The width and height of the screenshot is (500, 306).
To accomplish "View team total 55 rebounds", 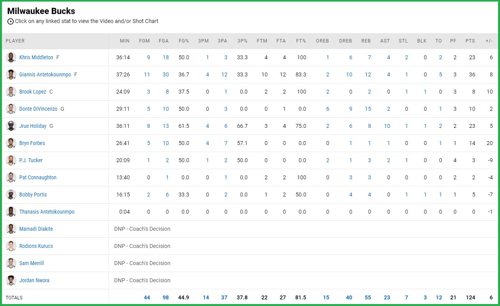I will (x=368, y=297).
